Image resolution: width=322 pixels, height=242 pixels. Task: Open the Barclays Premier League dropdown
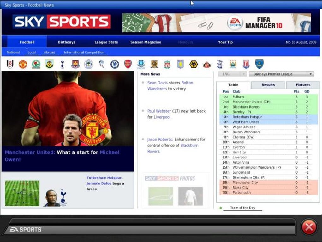(281, 74)
